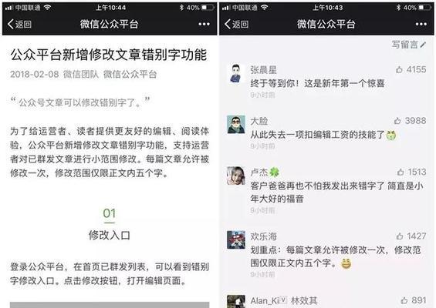The height and width of the screenshot is (308, 436).
Task: Tap the back arrow on right screen
Action: (x=236, y=24)
